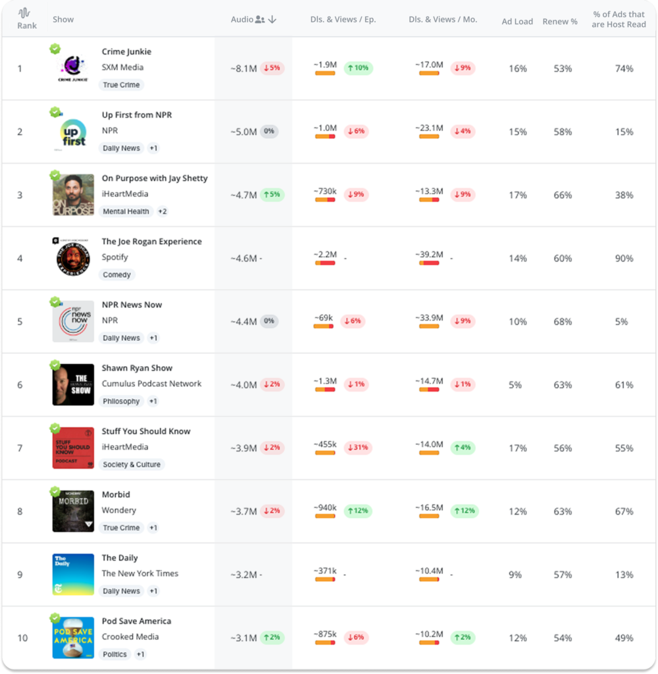
Task: Click the green verified badge on Morbid
Action: [x=55, y=492]
